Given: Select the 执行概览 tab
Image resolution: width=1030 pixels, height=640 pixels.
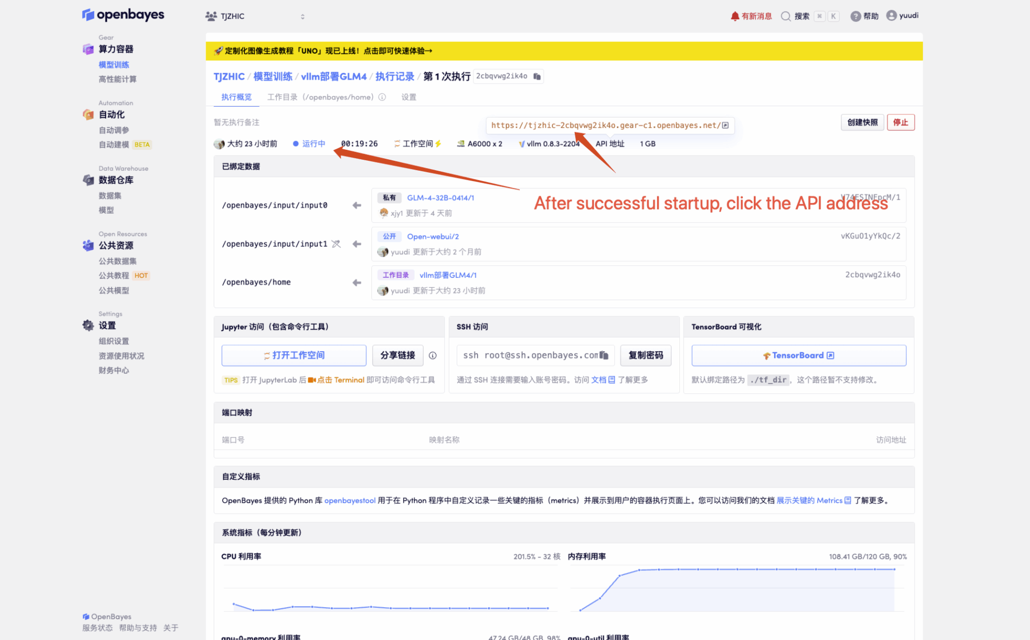Looking at the screenshot, I should pyautogui.click(x=236, y=97).
